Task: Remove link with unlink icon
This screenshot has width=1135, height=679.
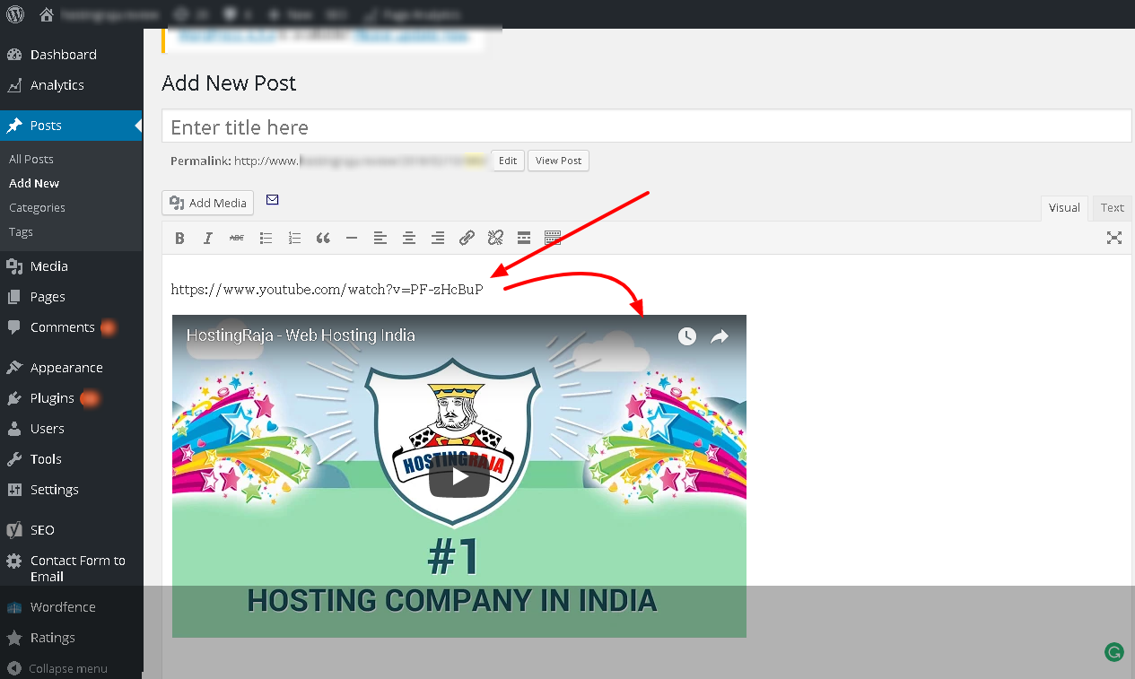Action: (495, 238)
